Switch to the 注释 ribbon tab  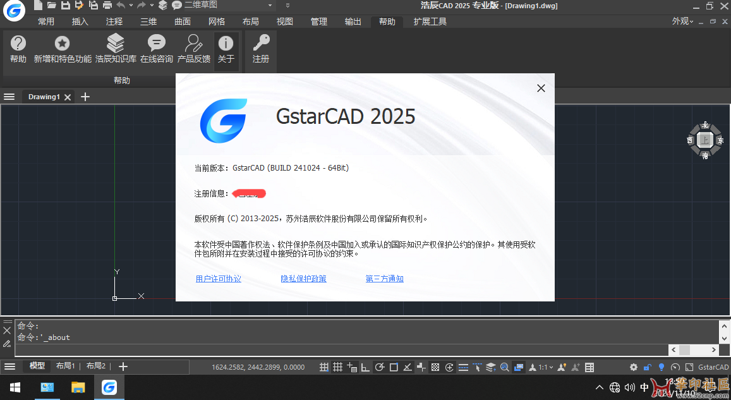(114, 21)
